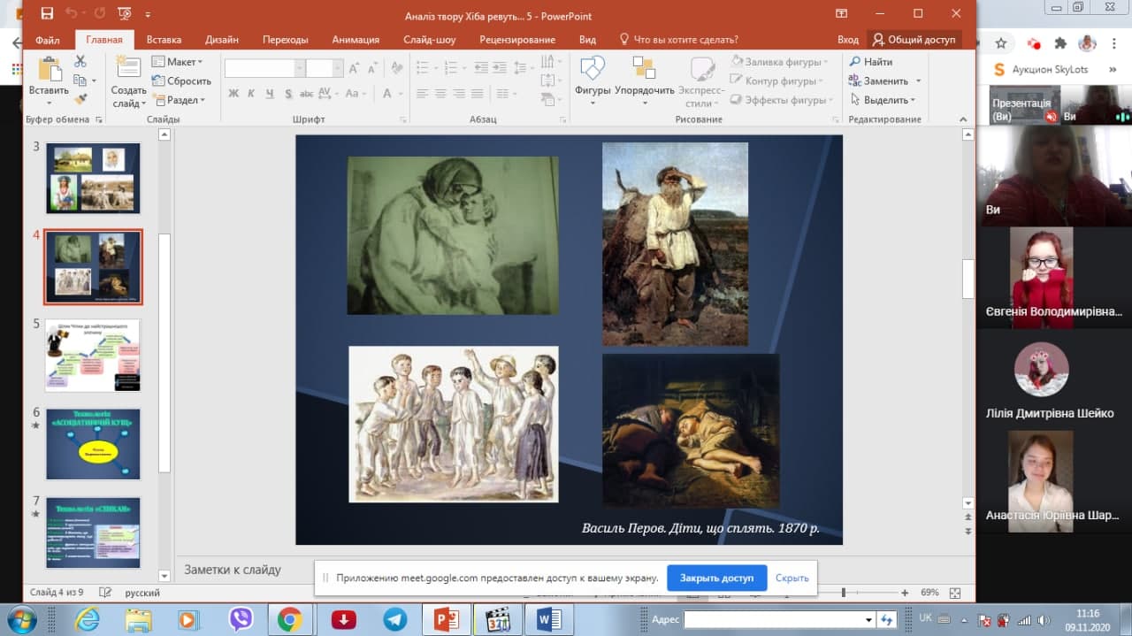The width and height of the screenshot is (1132, 636).
Task: Click the Найти search button
Action: click(871, 62)
